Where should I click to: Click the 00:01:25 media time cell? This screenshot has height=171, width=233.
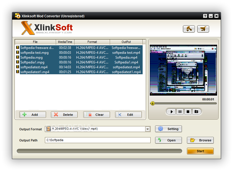65,72
